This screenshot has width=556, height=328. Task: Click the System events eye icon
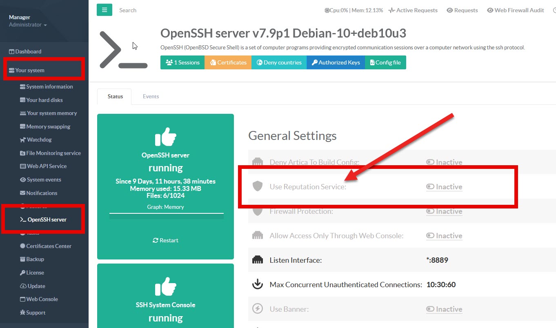pyautogui.click(x=23, y=180)
